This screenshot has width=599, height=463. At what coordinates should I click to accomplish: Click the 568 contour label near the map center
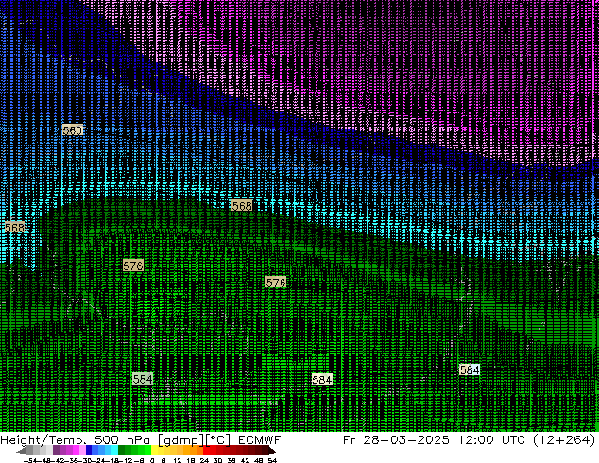click(242, 206)
